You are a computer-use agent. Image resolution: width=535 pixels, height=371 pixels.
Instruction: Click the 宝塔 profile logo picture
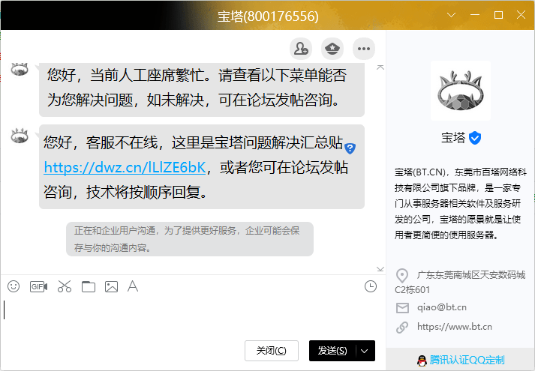click(x=461, y=91)
